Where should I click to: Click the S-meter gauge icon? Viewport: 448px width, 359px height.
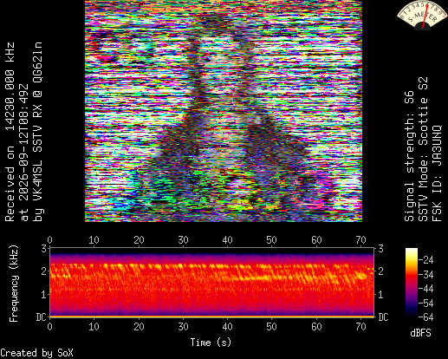[x=422, y=15]
